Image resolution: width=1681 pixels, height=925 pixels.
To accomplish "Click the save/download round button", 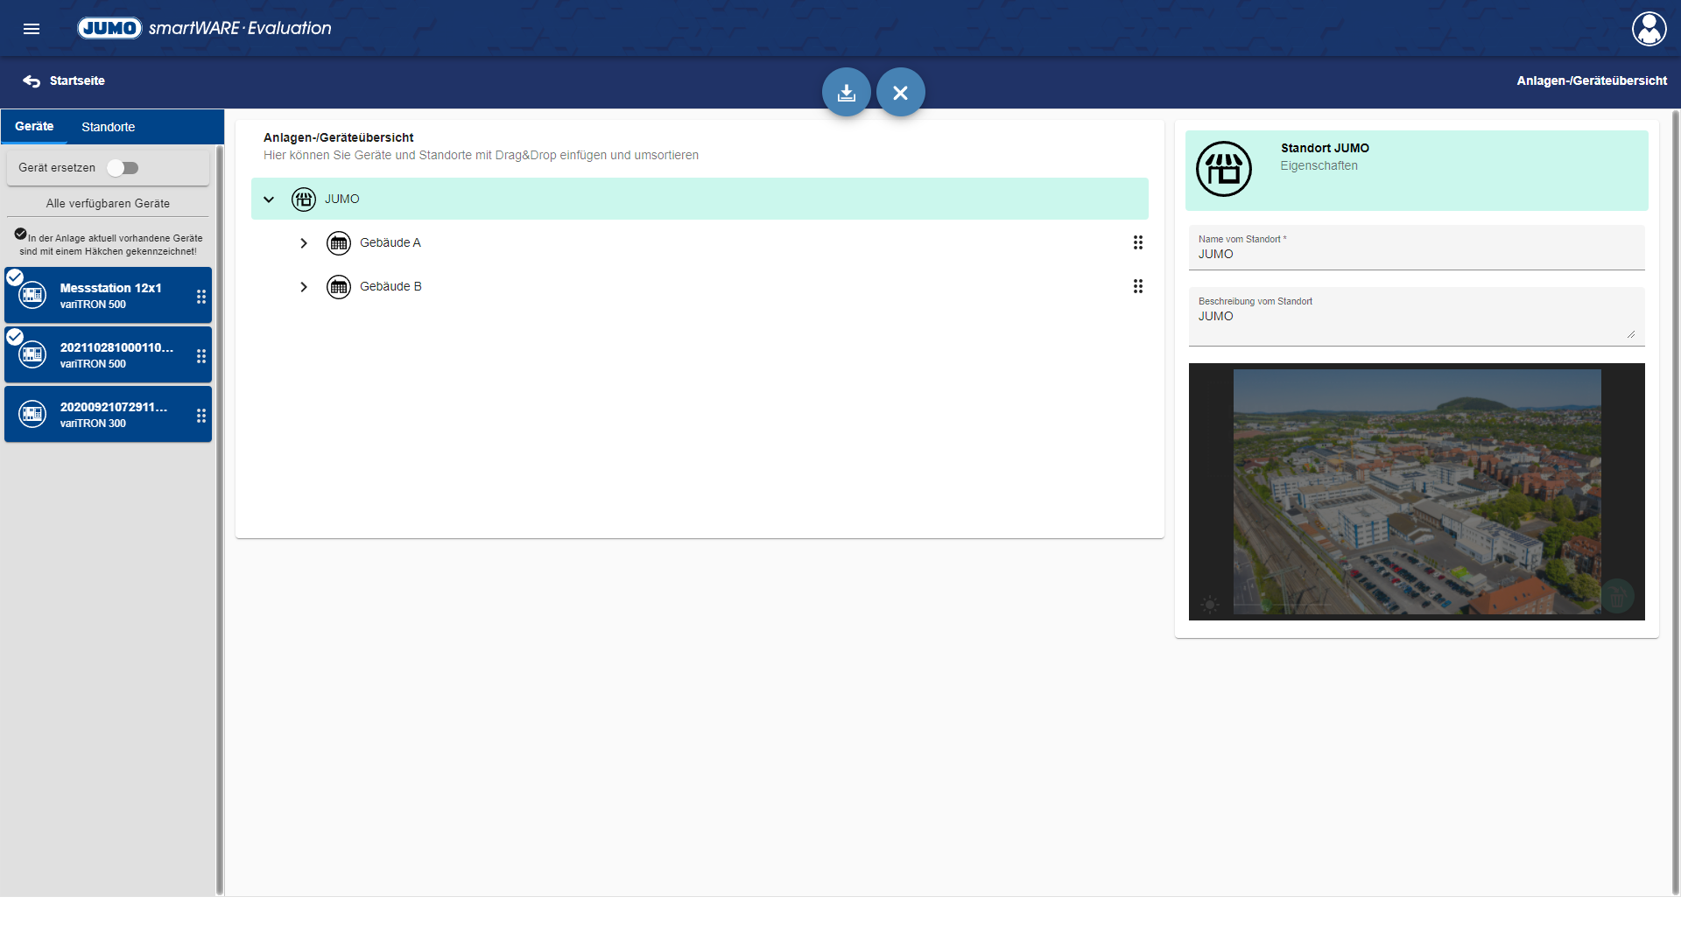I will click(846, 93).
